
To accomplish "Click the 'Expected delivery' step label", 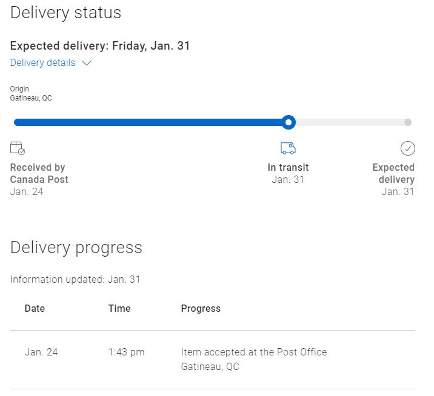I will coord(393,173).
